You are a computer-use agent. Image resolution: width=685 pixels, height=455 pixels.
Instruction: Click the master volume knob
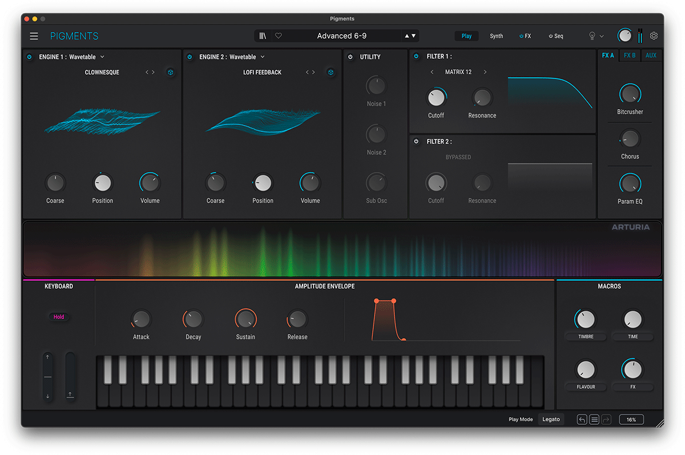625,35
